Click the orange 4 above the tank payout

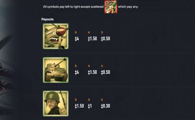89,66
